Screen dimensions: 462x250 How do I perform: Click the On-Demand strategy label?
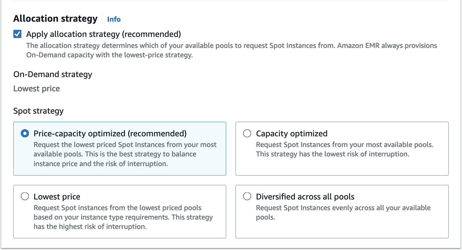[53, 74]
